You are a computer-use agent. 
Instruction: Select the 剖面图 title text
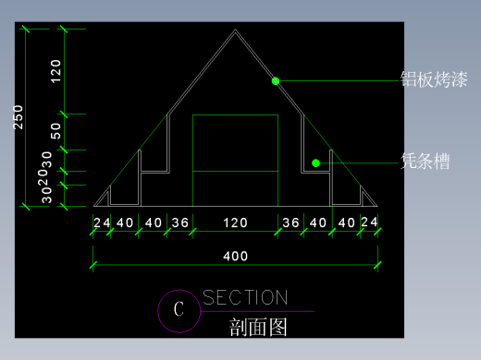(258, 327)
